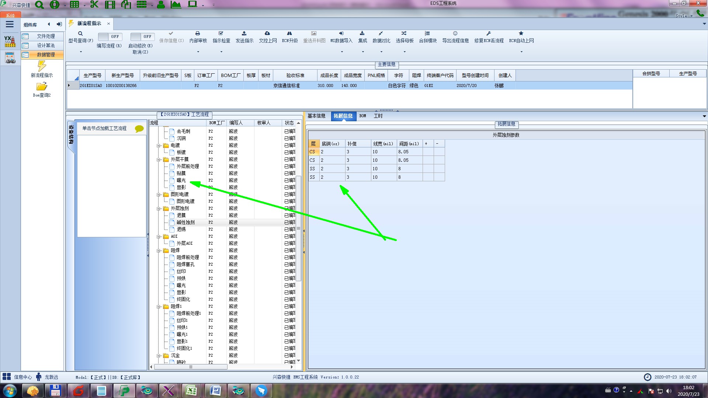Click 集成 download toolbar button
Viewport: 708px width, 398px height.
click(x=362, y=37)
